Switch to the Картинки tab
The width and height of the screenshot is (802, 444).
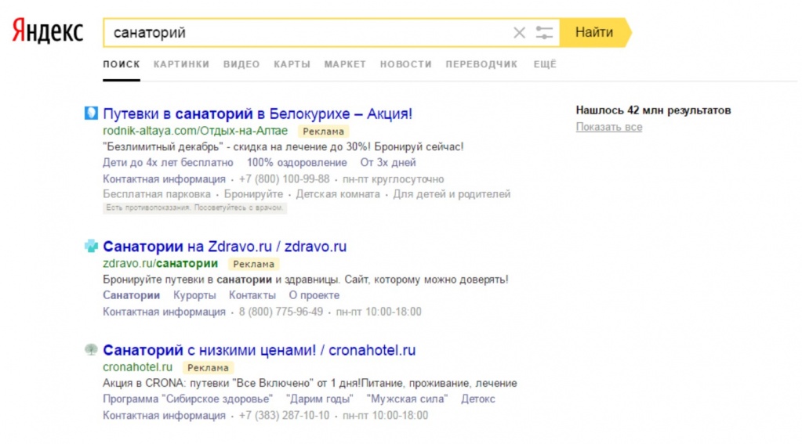181,64
